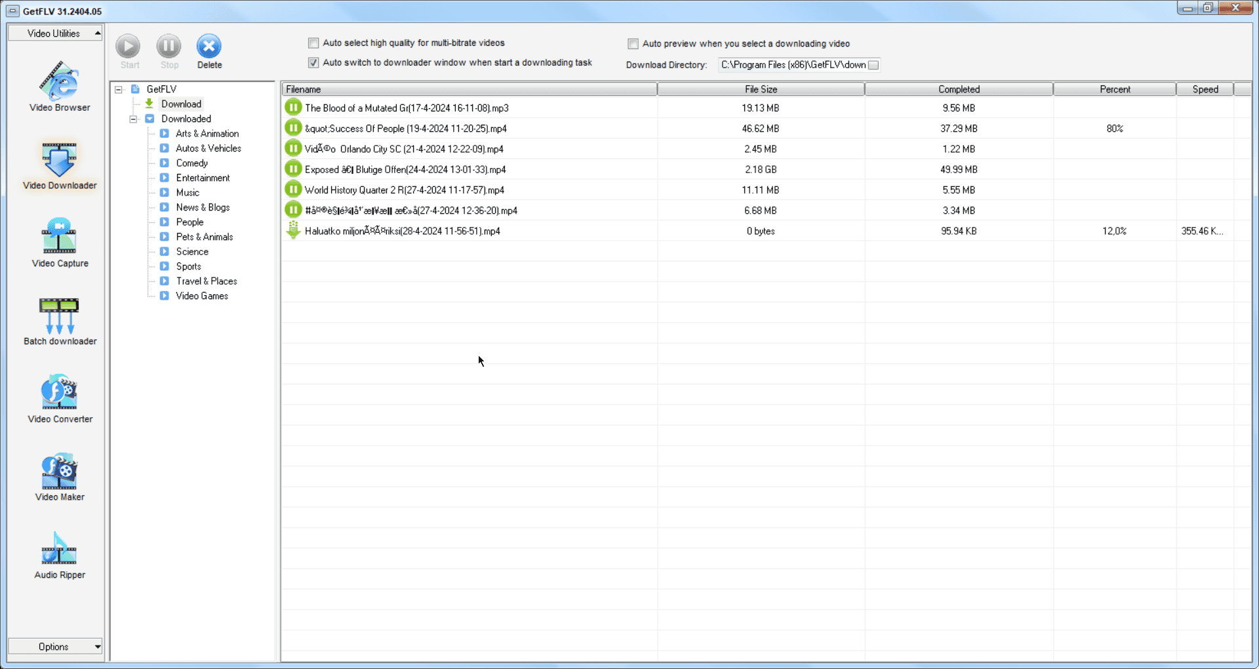Expand the Options panel at bottom
This screenshot has height=669, width=1259.
(x=55, y=647)
